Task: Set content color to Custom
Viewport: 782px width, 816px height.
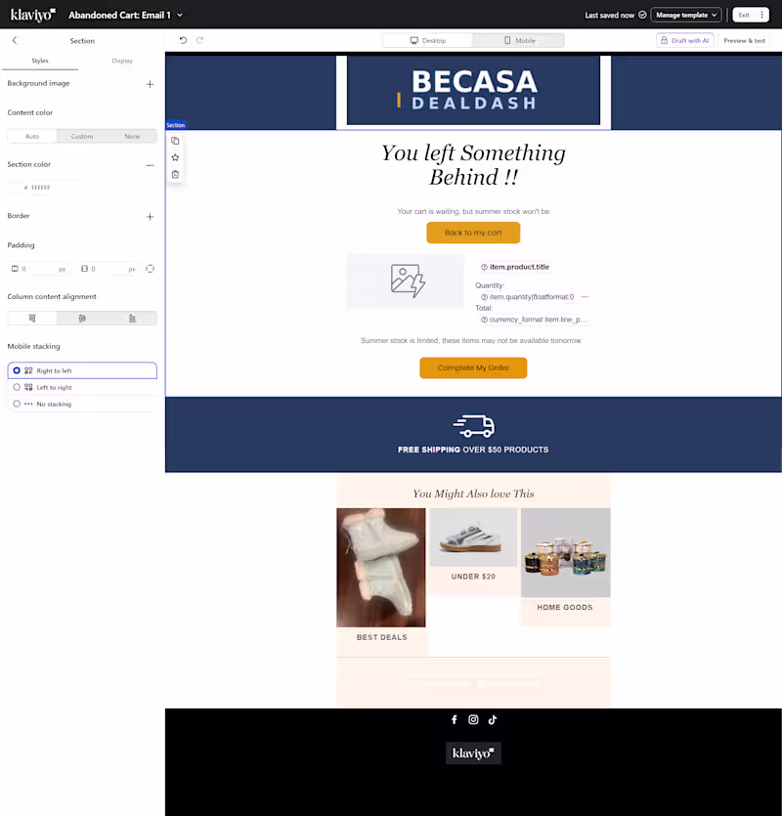Action: coord(82,137)
